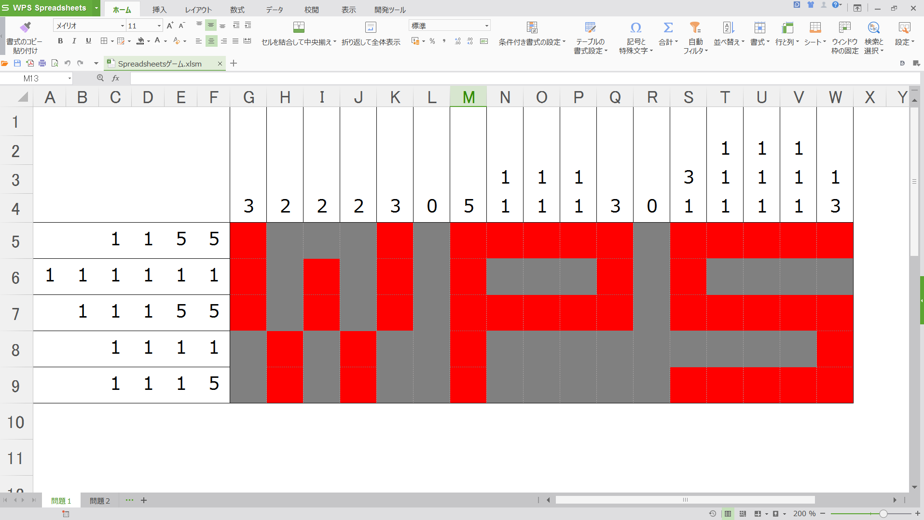Open データ ribbon tab
Screen dimensions: 924x520
pyautogui.click(x=275, y=10)
